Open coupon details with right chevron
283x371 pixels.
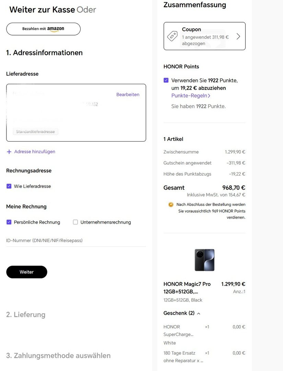[x=238, y=36]
